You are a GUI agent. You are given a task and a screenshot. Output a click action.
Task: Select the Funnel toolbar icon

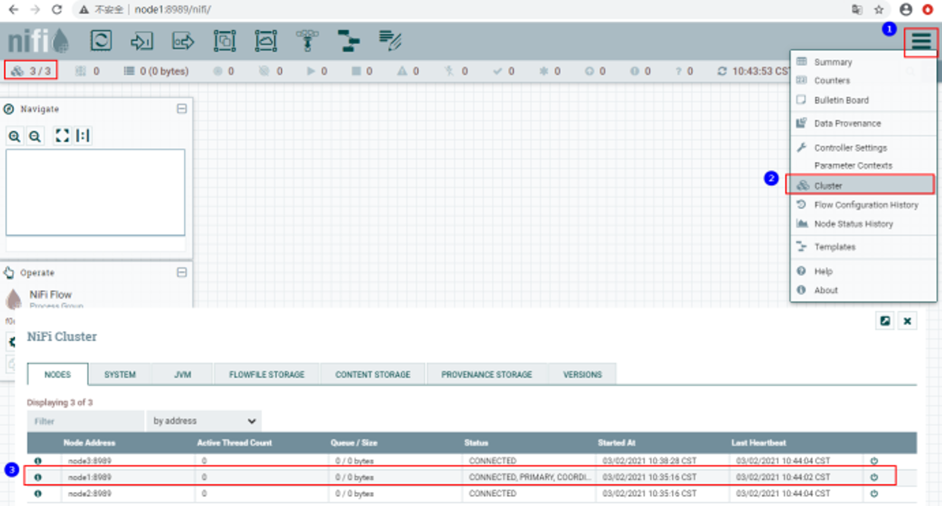point(307,41)
